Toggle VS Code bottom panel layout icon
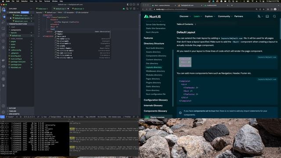Screen dimensions: 281x158 (131, 4)
